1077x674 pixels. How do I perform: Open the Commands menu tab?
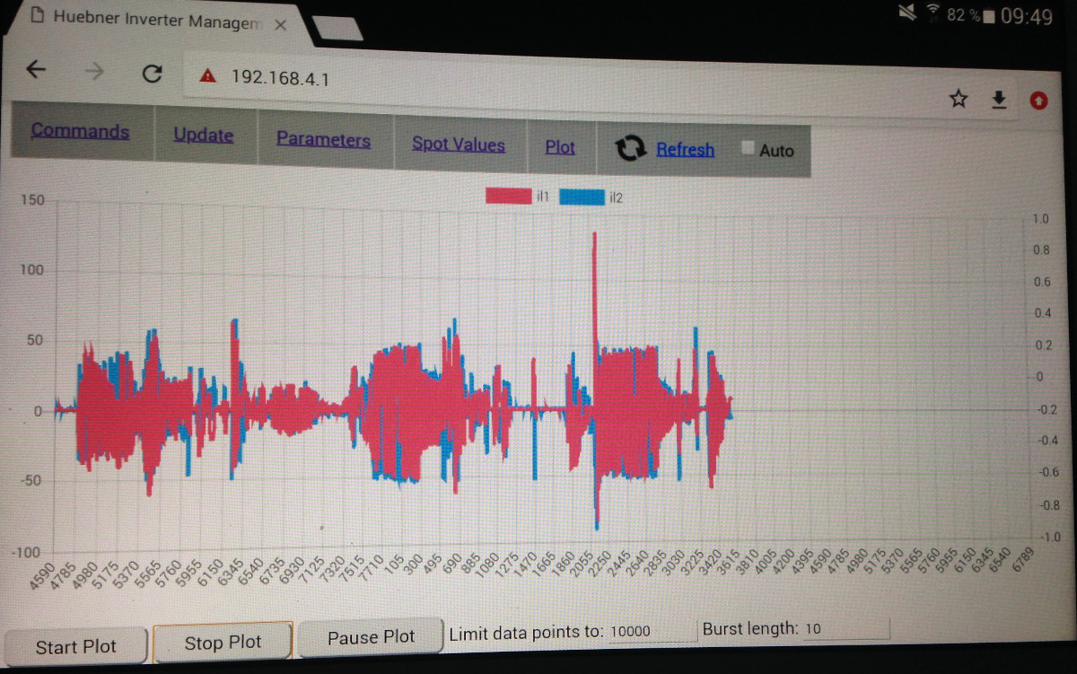[80, 131]
